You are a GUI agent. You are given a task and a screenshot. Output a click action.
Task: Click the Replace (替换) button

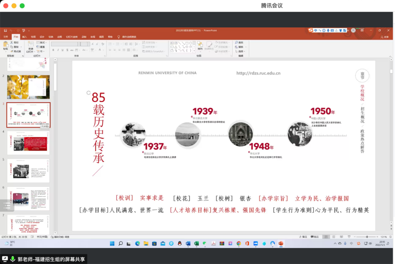pyautogui.click(x=240, y=47)
